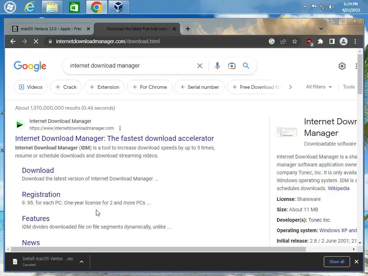
Task: Click Show all downloads button
Action: (337, 262)
